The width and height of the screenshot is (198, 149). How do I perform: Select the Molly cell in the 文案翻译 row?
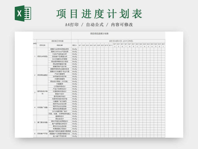(75, 84)
